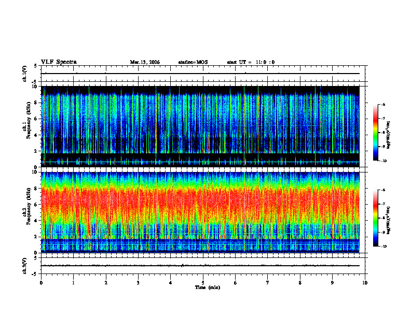Click the ch.1 voltage waveform trace
The image size is (411, 317).
[200, 74]
